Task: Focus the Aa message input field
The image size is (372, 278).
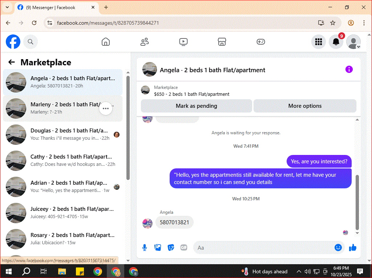Action: (263, 248)
